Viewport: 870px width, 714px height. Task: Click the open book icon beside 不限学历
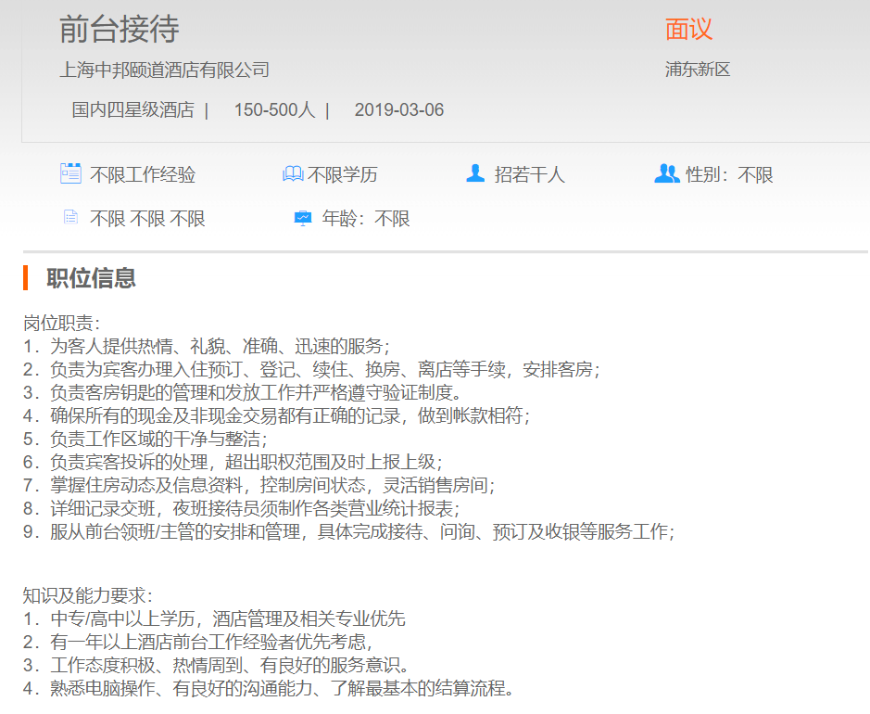coord(293,174)
